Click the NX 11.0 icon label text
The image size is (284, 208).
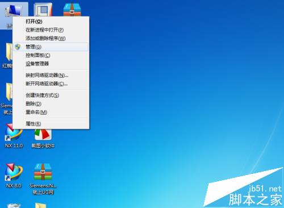(14, 145)
